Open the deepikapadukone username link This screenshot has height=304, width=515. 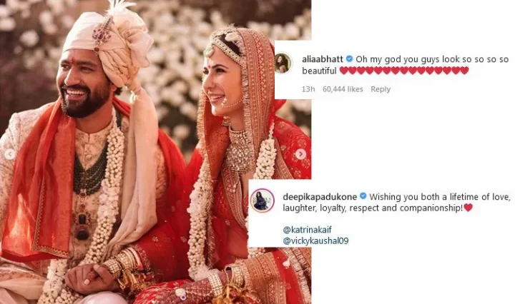[320, 196]
